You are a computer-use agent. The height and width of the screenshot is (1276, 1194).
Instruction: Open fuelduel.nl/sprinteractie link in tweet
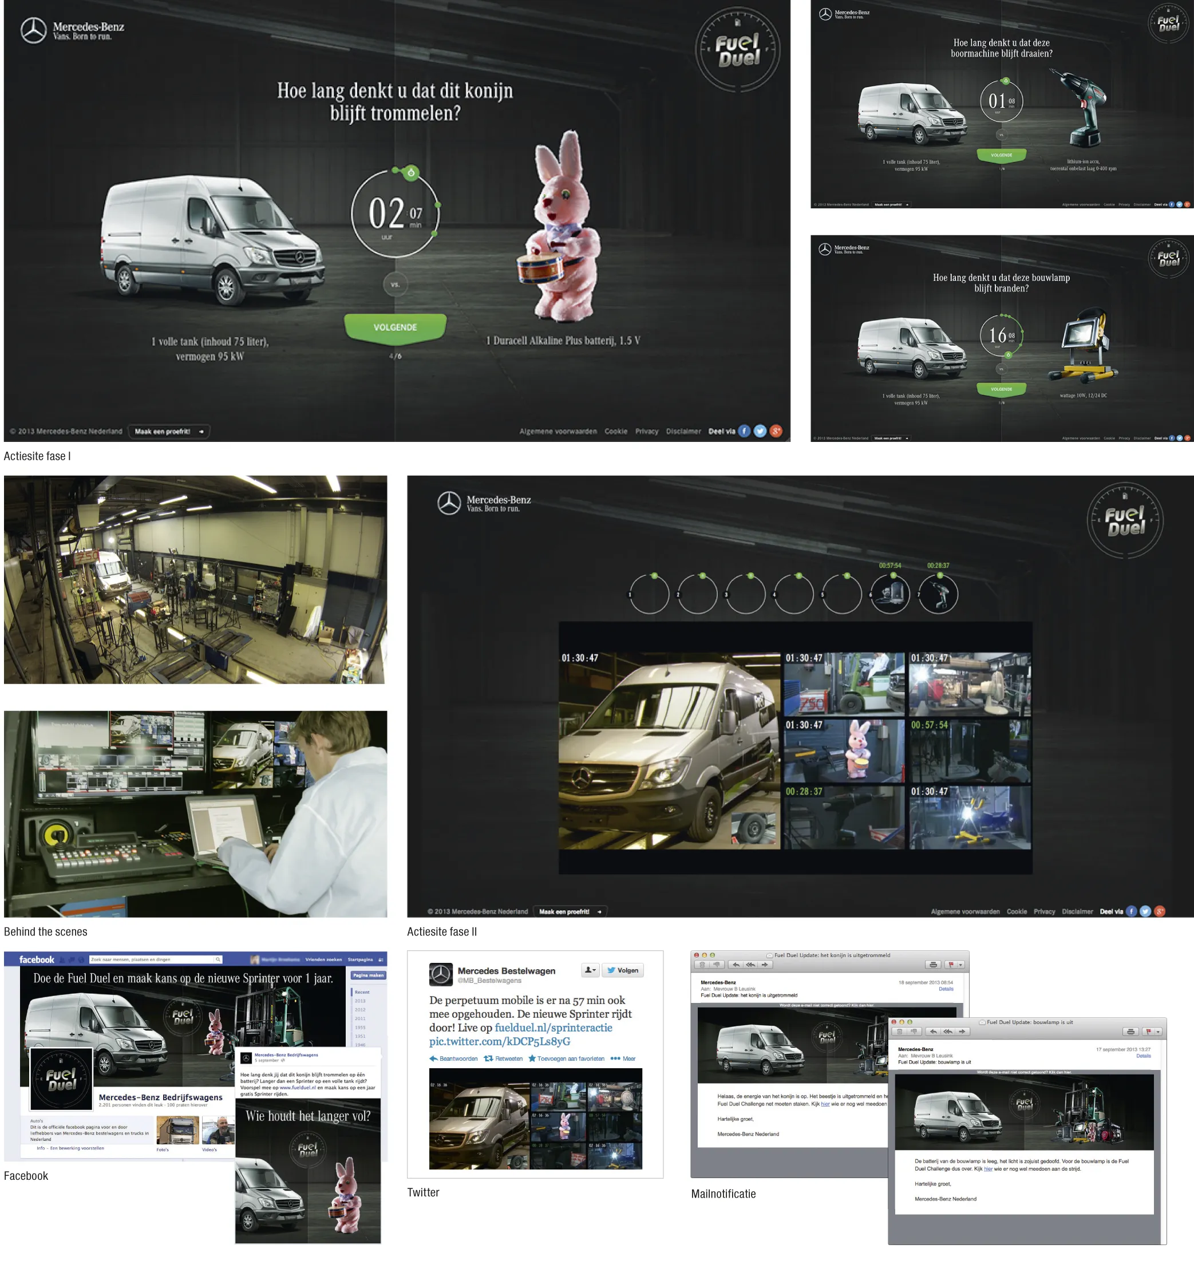(553, 1028)
